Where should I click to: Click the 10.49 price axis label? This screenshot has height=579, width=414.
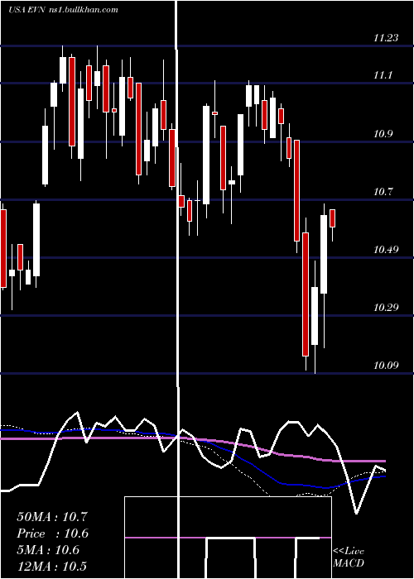coord(386,250)
